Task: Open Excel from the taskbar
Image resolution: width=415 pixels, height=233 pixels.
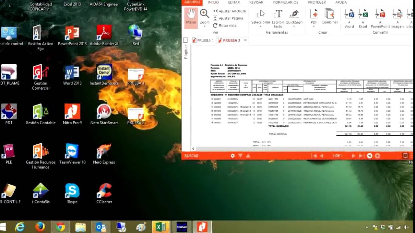Action: (161, 227)
